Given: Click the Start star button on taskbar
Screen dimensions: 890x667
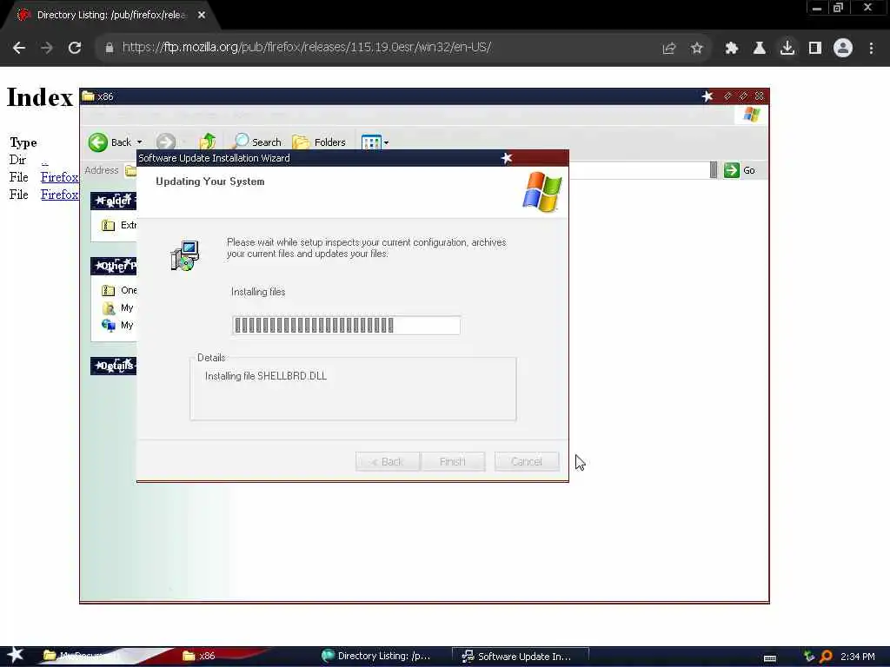Looking at the screenshot, I should 16,655.
